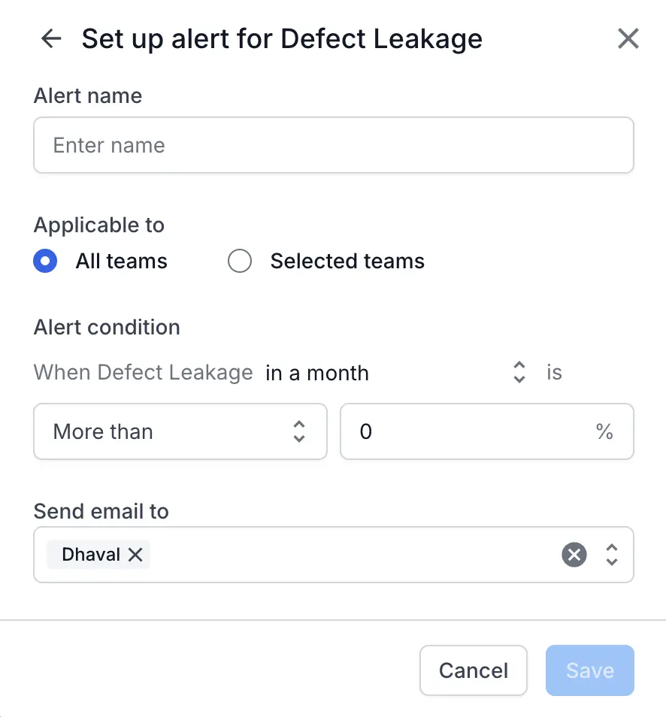Screen dimensions: 666x717
Task: Click the back arrow to return
Action: click(x=50, y=38)
